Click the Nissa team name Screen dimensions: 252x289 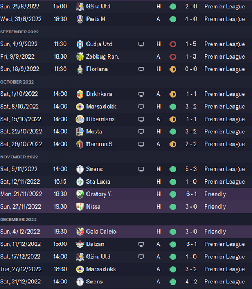93,206
